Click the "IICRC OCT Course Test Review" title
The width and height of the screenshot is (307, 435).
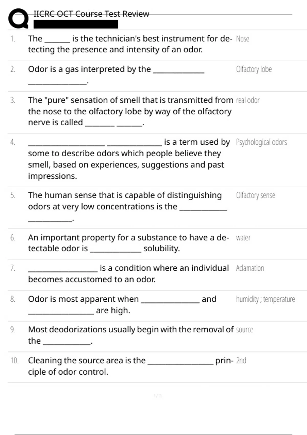[91, 14]
